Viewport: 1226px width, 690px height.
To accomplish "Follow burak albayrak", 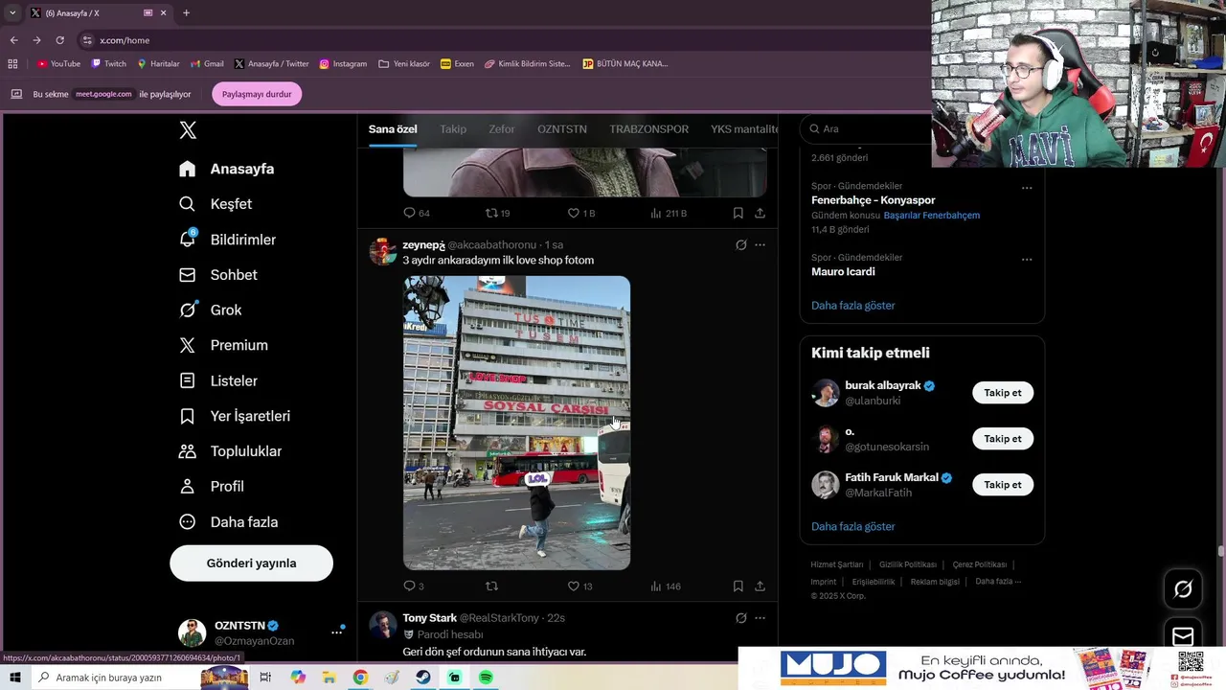I will pos(1003,393).
